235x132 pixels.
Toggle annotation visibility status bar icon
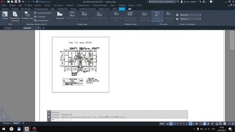205,124
